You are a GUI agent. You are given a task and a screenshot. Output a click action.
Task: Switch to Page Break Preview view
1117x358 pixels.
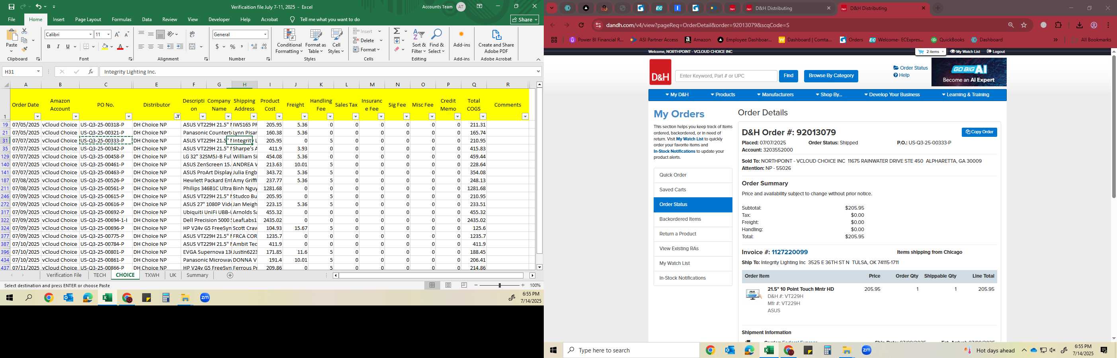464,285
